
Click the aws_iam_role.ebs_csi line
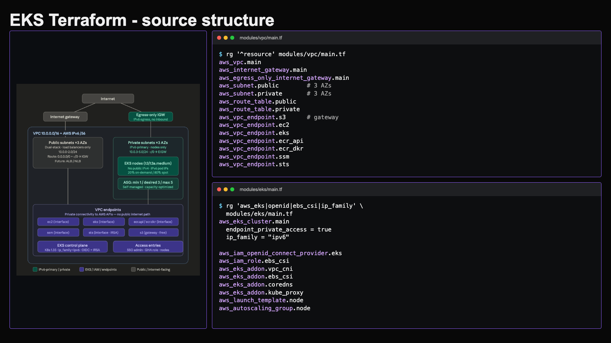(254, 261)
